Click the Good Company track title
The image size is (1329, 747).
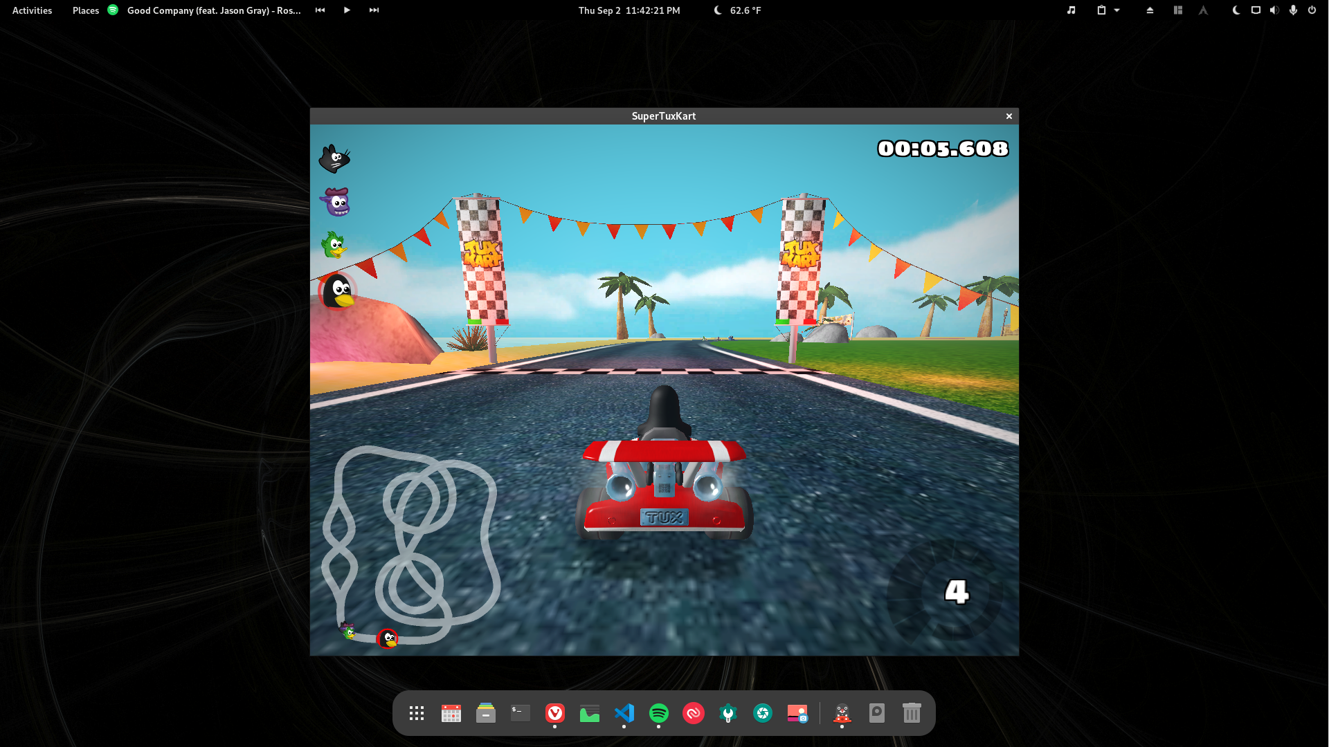coord(214,10)
